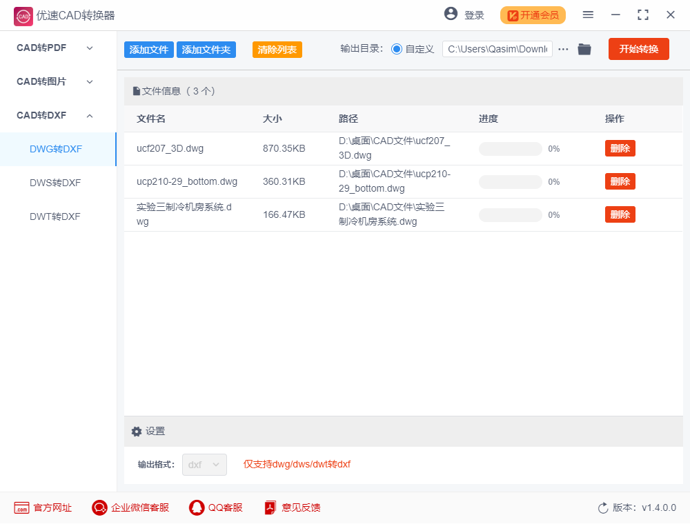This screenshot has width=690, height=524.
Task: Open the 输出格式 dxf dropdown
Action: (204, 465)
